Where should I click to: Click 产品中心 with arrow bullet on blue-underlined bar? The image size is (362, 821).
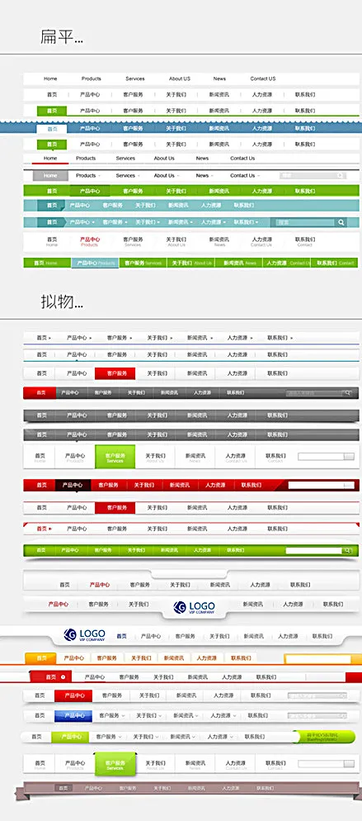[x=79, y=338]
